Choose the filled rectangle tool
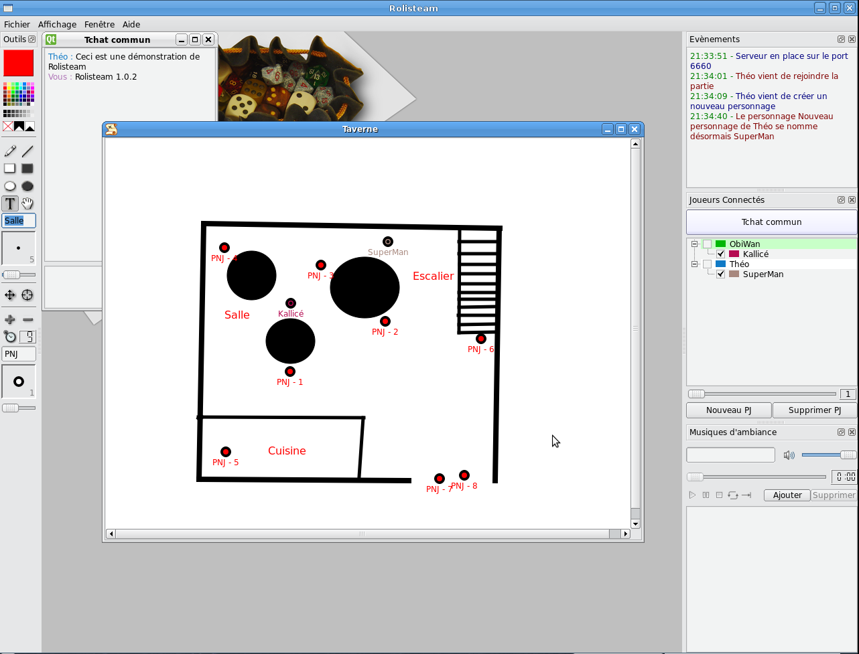The image size is (859, 654). pos(27,169)
